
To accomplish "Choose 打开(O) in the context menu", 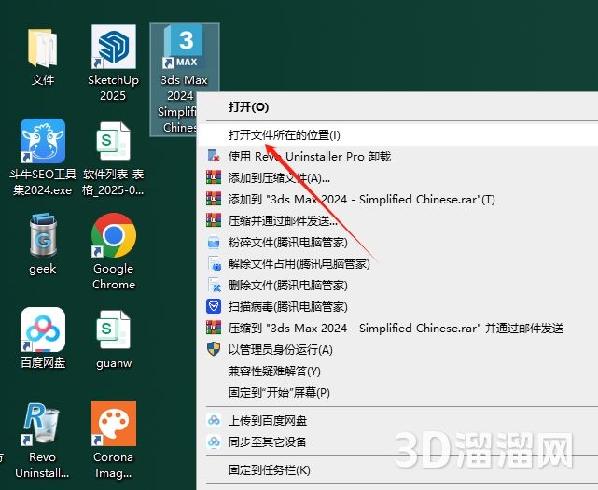I will (397, 106).
